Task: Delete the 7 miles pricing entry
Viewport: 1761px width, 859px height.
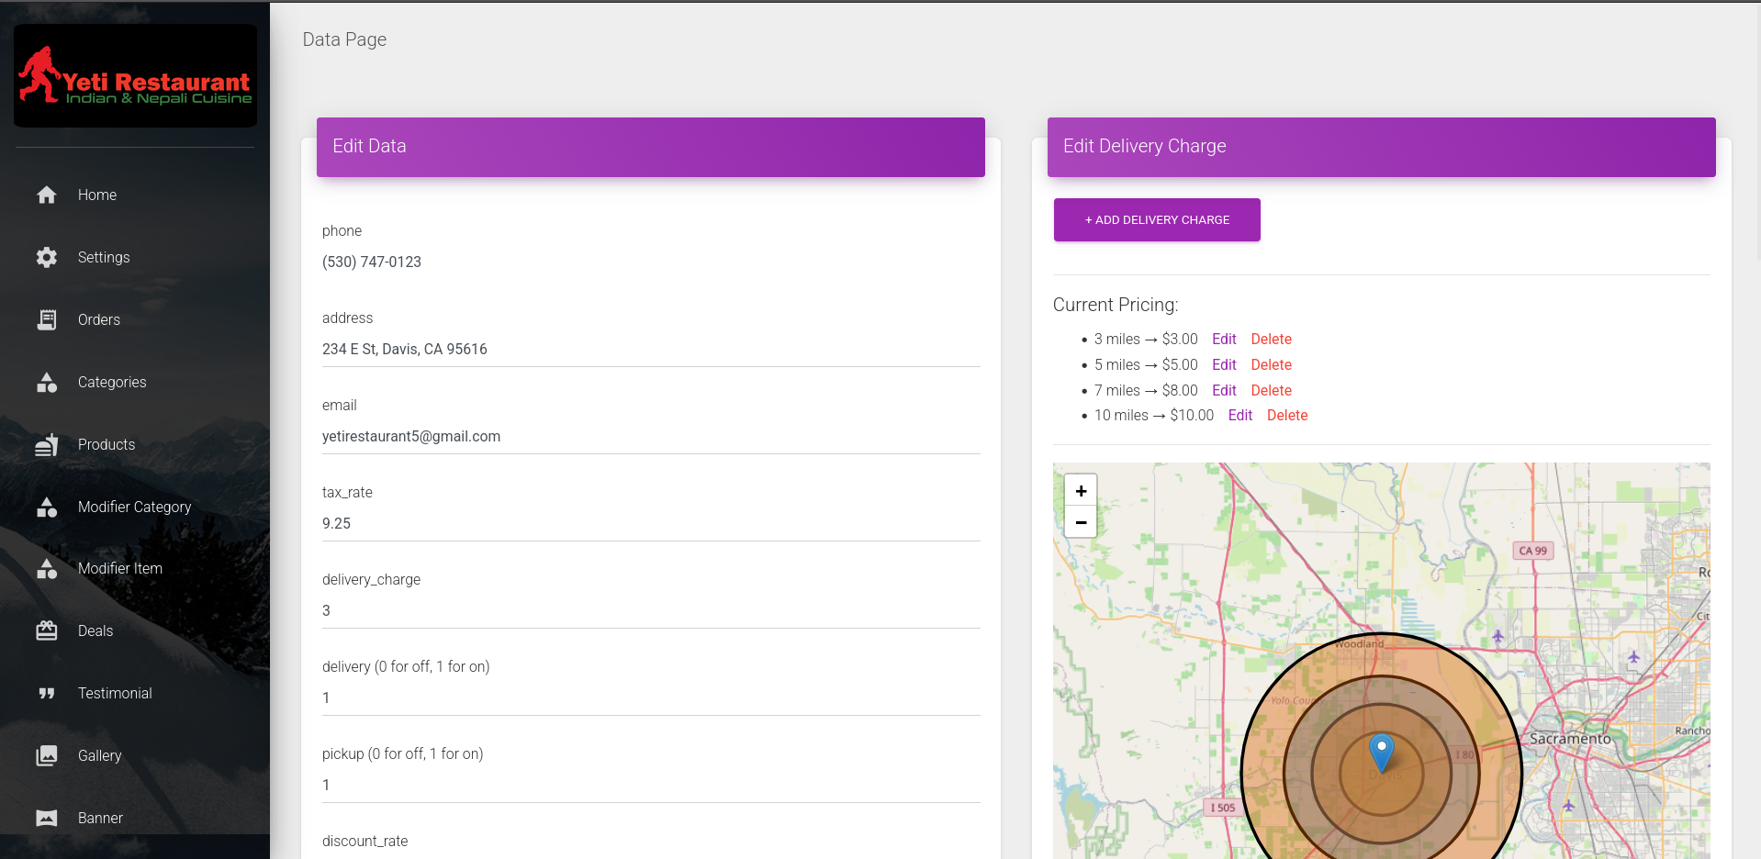Action: point(1271,390)
